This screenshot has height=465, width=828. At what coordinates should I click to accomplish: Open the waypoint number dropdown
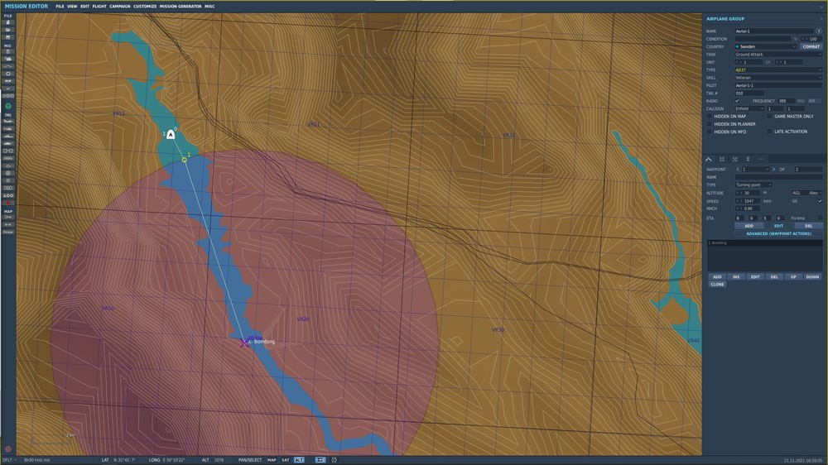coord(756,170)
